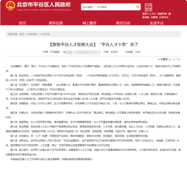This screenshot has width=187, height=172.
Task: Open the 智能问答 link
Action: point(162,14)
